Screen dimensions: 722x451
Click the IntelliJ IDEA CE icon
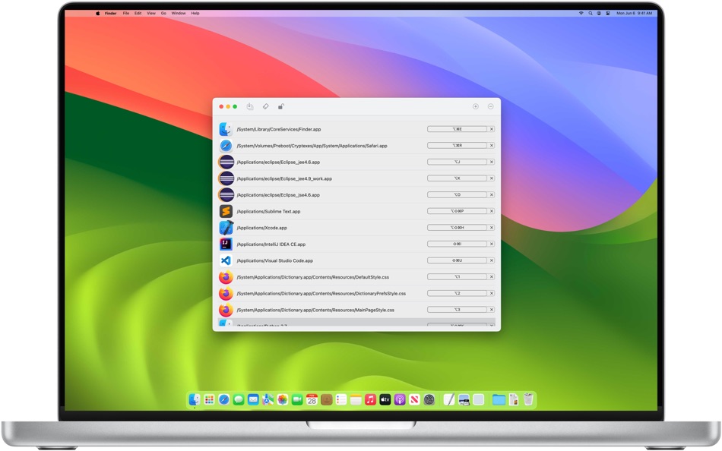point(226,244)
